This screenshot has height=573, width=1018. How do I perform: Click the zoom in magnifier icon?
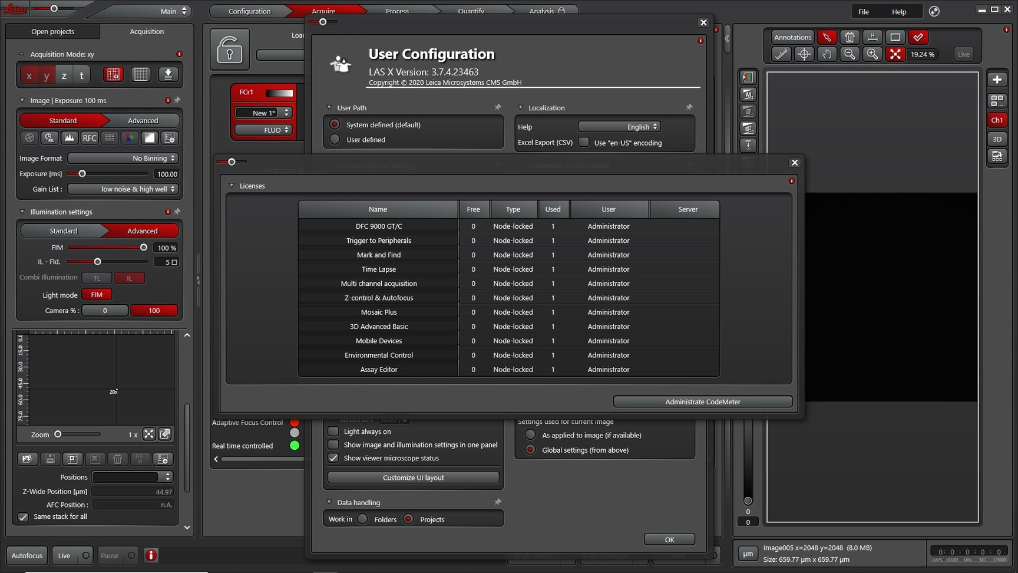click(x=872, y=54)
